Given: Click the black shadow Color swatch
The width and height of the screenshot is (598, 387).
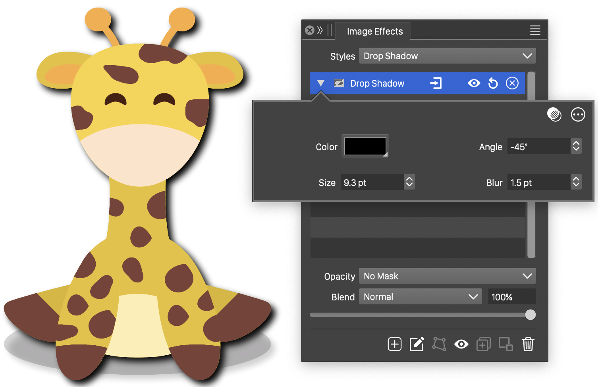Looking at the screenshot, I should click(x=365, y=146).
